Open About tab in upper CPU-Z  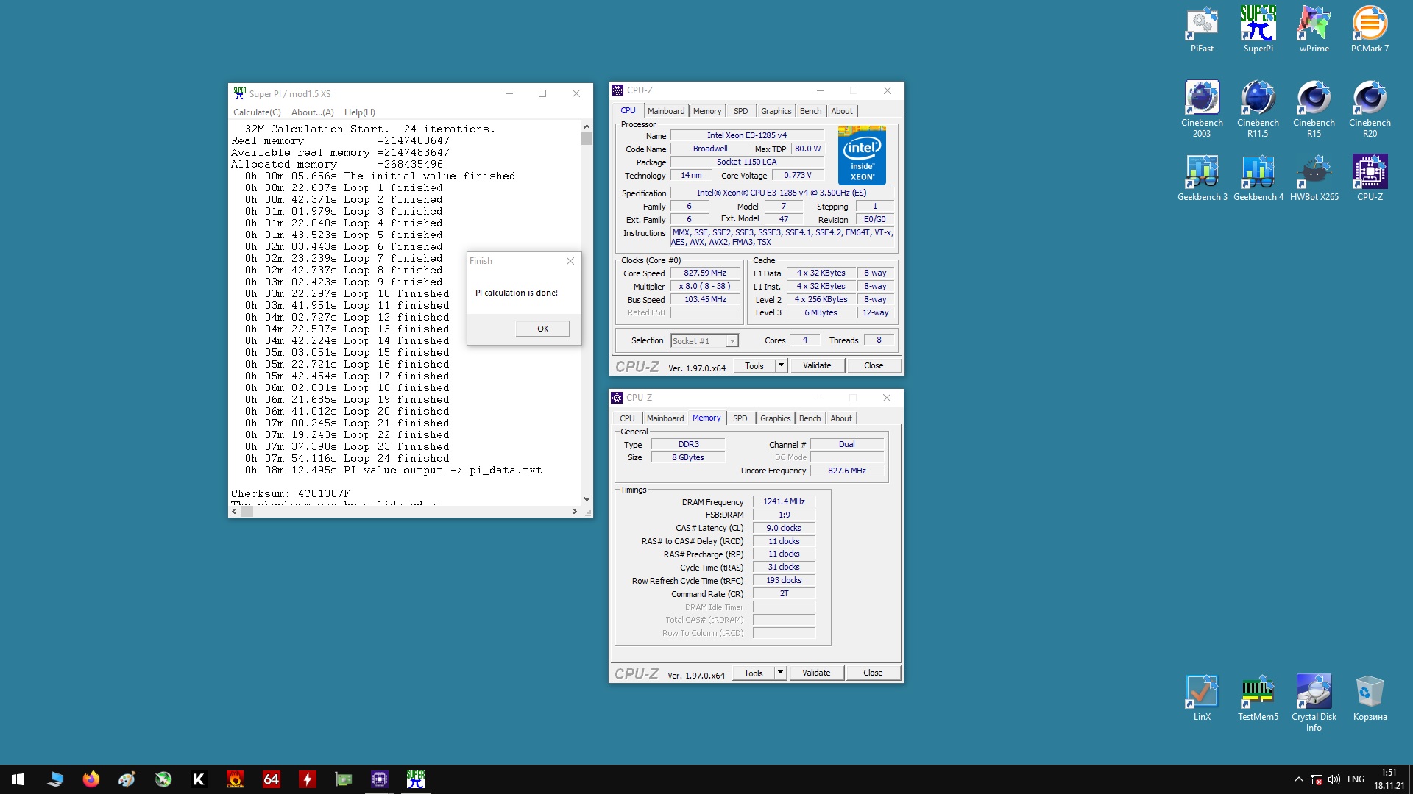click(x=843, y=111)
